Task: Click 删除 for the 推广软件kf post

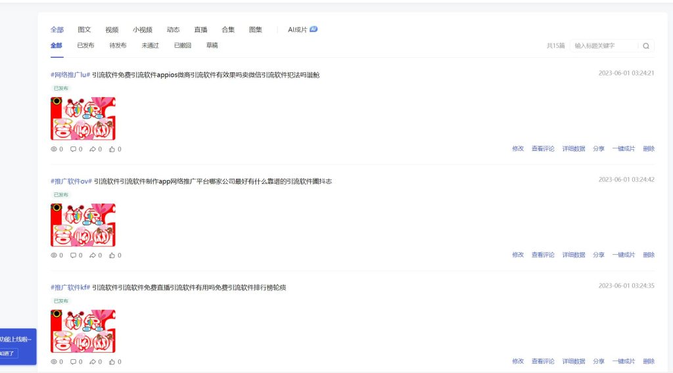Action: pos(649,361)
